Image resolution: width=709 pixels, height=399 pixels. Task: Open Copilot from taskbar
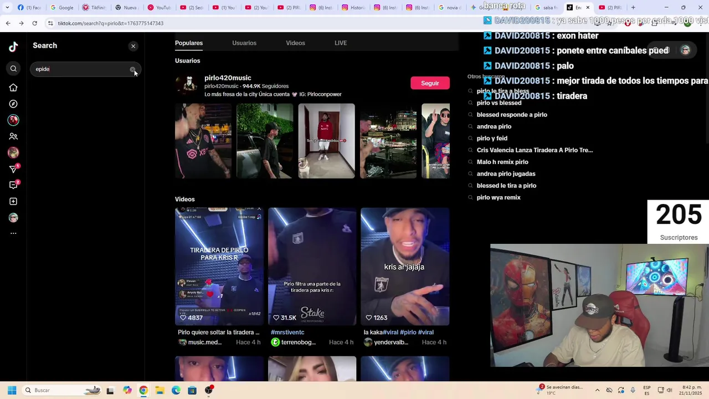(x=127, y=390)
